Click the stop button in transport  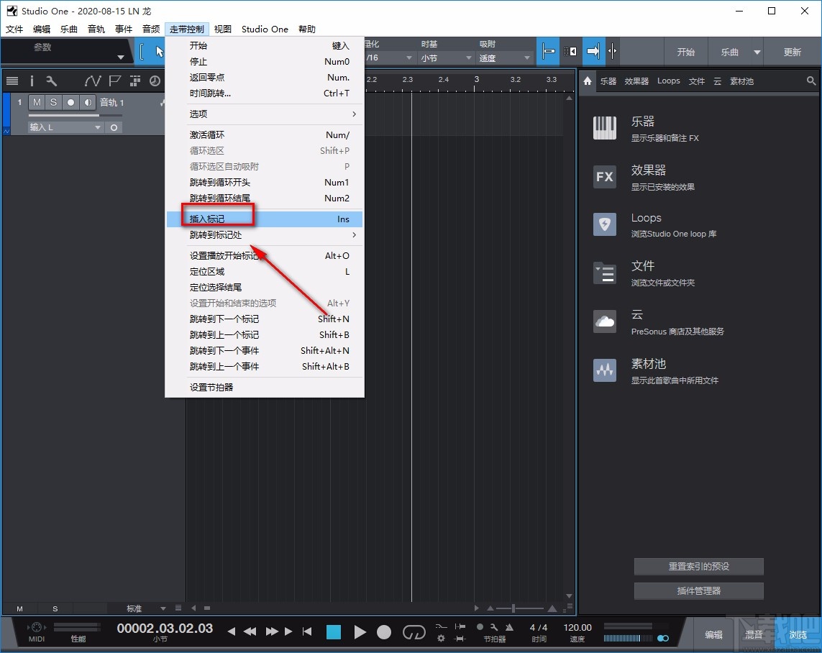tap(334, 632)
